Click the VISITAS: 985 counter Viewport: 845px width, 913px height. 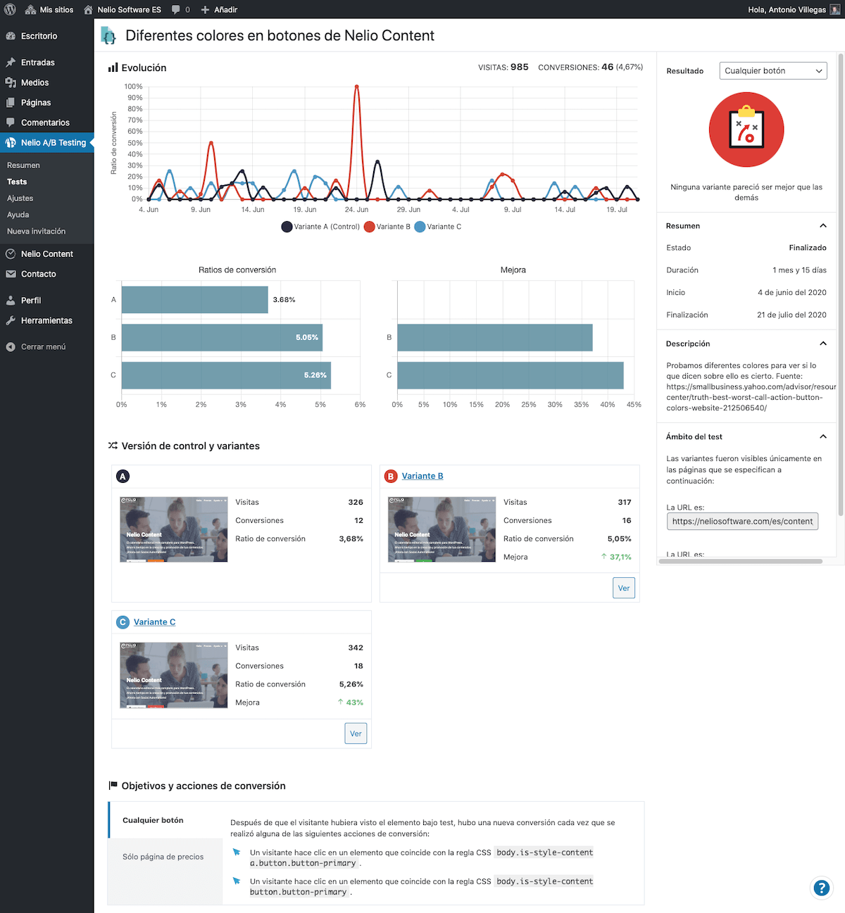coord(503,68)
